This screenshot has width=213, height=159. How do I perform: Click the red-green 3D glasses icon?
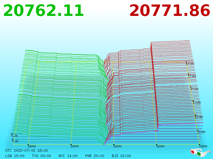(x=200, y=153)
